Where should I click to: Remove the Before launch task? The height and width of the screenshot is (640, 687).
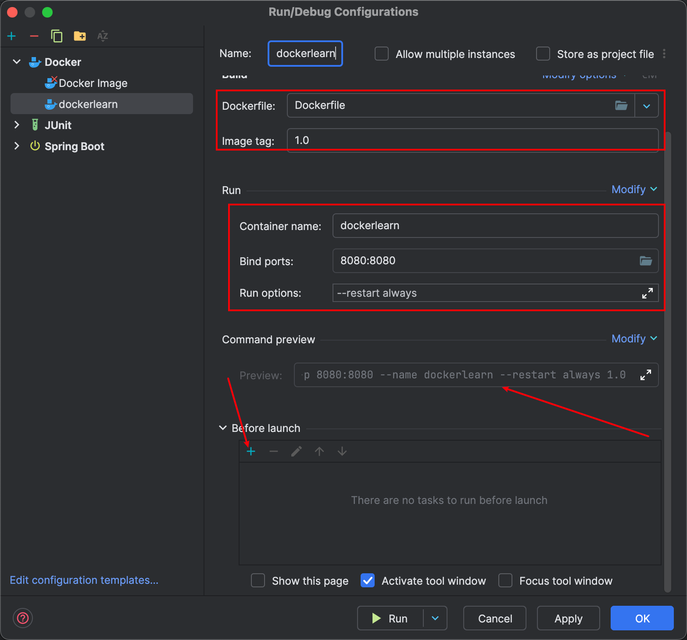coord(274,451)
